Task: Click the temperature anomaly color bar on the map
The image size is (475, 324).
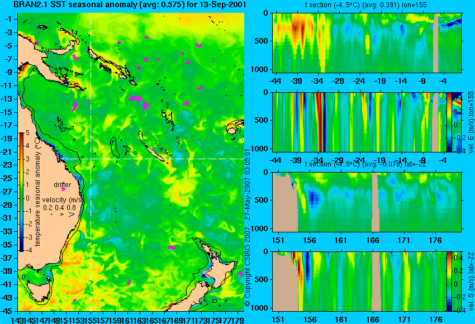Action: click(21, 192)
